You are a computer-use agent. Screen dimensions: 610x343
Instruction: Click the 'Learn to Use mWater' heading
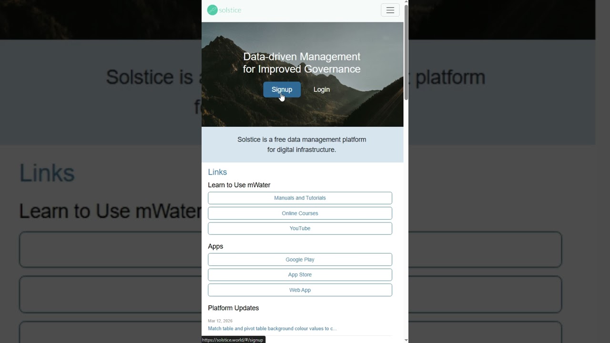(239, 185)
